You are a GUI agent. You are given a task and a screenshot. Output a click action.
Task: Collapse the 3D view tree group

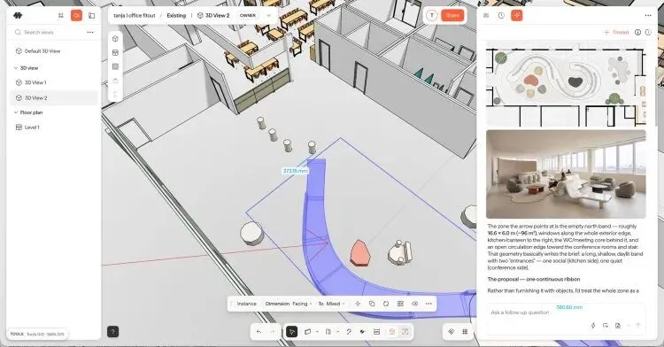coord(16,67)
